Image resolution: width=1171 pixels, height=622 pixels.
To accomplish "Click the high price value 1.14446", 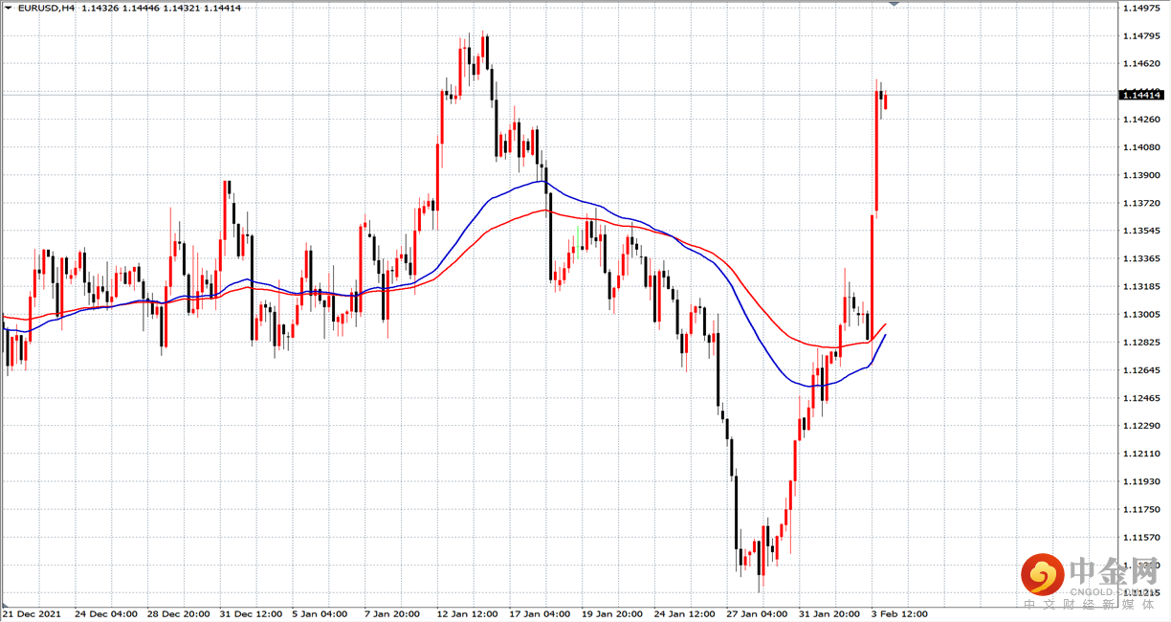I will click(143, 9).
